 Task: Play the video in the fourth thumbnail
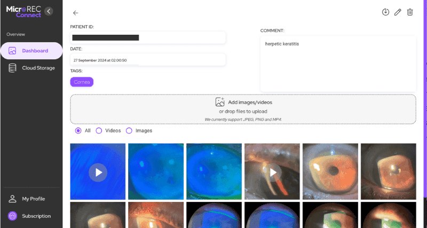click(272, 172)
